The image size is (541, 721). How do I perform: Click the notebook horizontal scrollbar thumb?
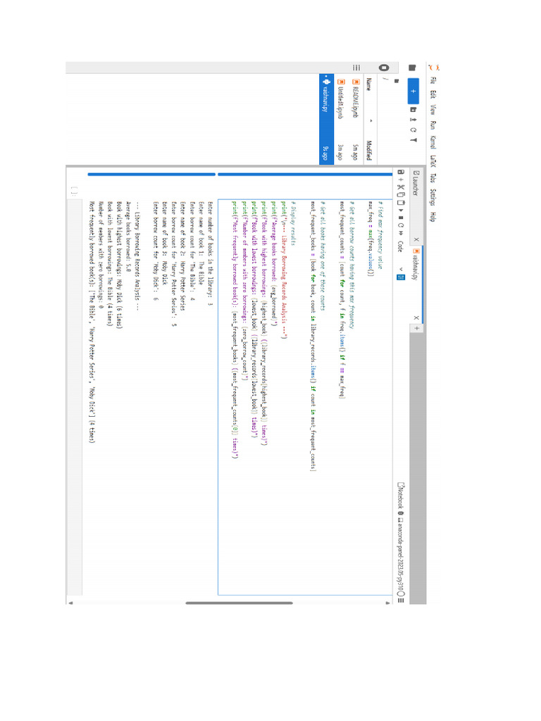(x=240, y=603)
